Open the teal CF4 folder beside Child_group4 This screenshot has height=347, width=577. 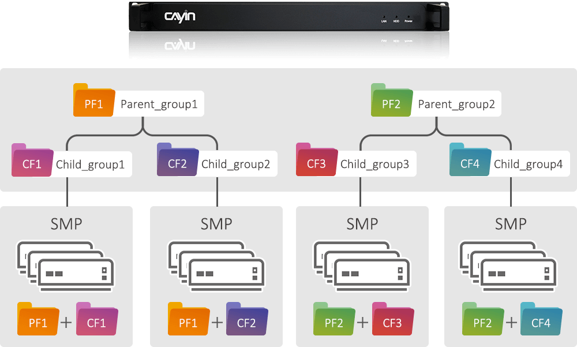(470, 160)
